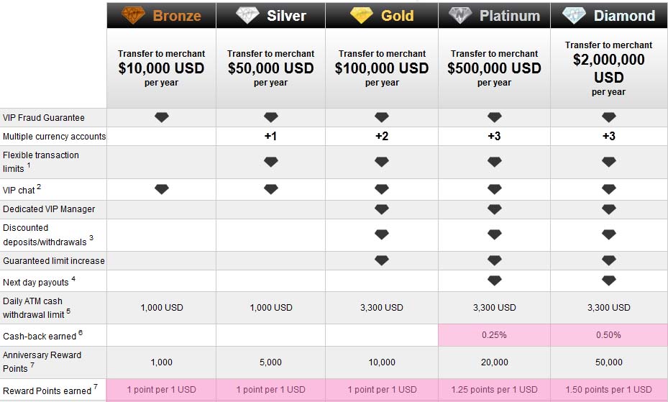Click Platinum's Next day payouts gem mark
This screenshot has width=668, height=402.
coord(494,280)
